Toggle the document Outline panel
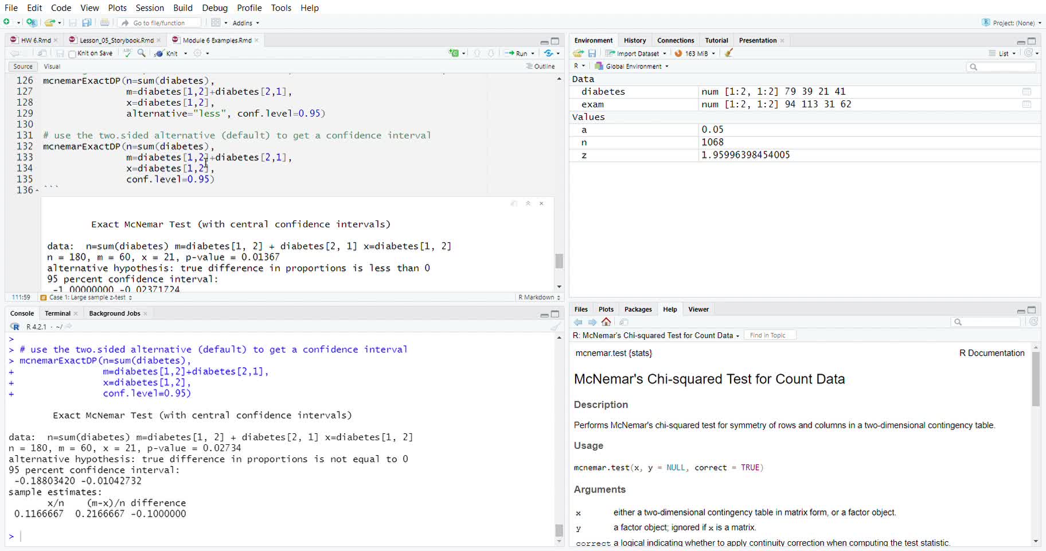Screen dimensions: 1046x551 540,67
